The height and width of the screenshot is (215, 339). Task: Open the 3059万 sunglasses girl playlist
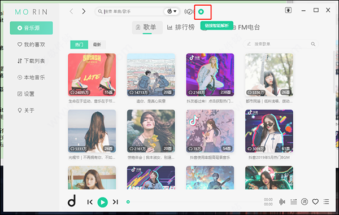[269, 131]
